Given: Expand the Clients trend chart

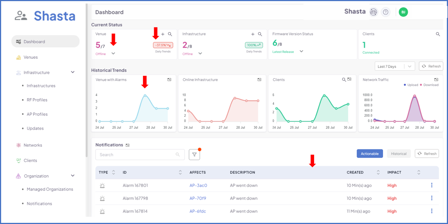Looking at the screenshot, I should (x=349, y=79).
